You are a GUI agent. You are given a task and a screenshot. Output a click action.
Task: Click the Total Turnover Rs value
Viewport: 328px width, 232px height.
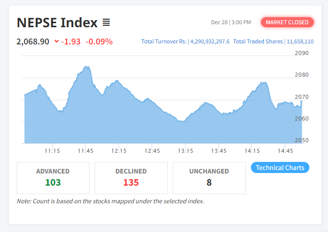click(x=209, y=41)
